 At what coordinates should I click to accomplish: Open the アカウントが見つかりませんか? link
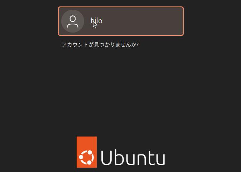(x=100, y=45)
